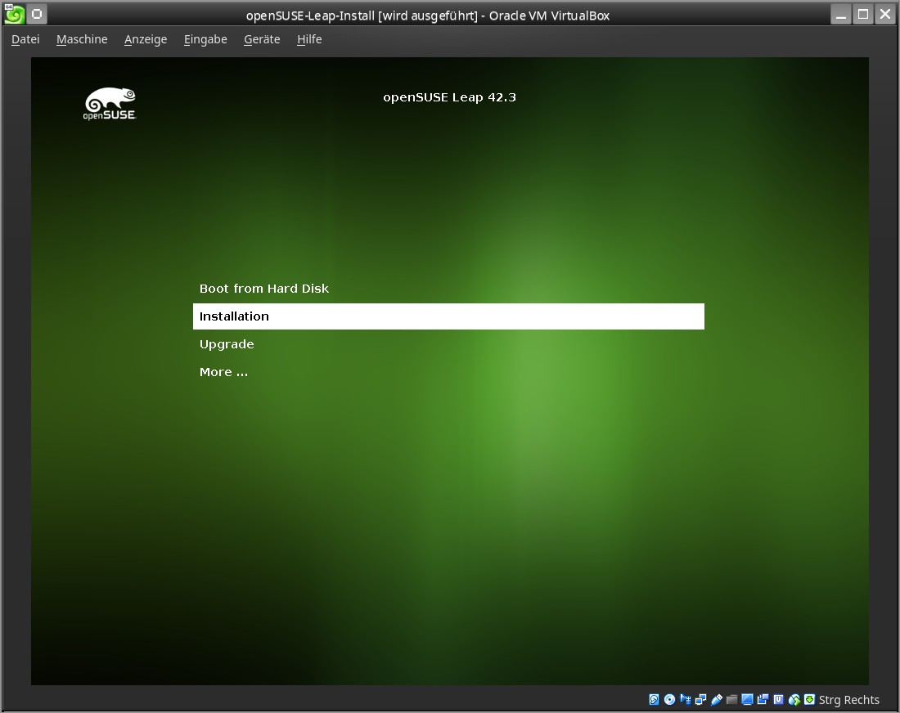
Task: Select Boot from Hard Disk option
Action: pos(264,289)
